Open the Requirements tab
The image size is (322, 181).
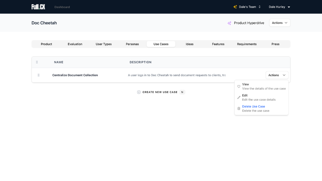[x=247, y=44]
